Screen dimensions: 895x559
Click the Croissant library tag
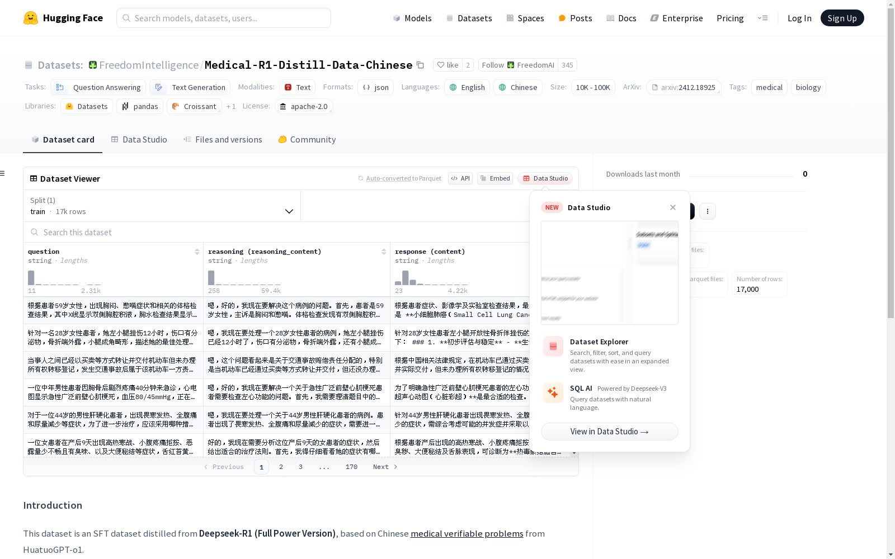point(194,106)
